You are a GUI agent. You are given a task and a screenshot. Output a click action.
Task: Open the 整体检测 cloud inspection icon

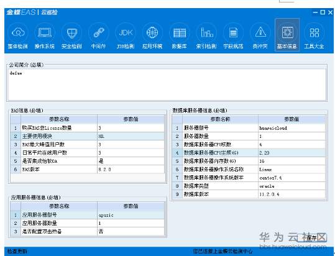pos(18,36)
